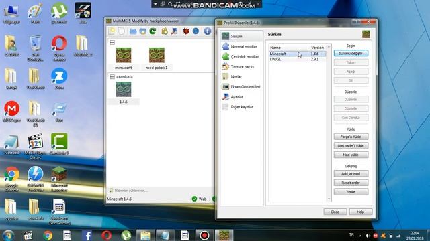430x241 pixels.
Task: Select the 'mod paketi 1' instance icon
Action: (157, 55)
